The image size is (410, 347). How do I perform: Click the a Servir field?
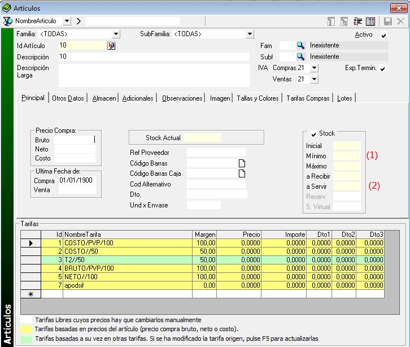coord(347,186)
